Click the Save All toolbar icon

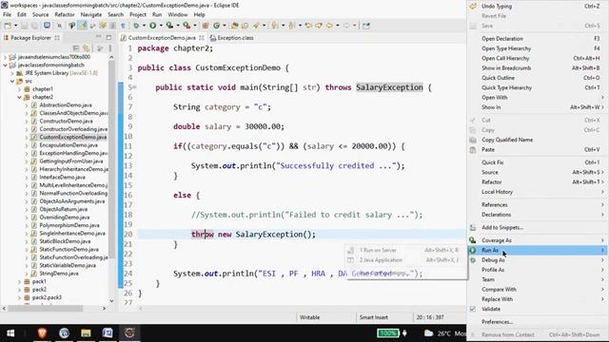34,26
